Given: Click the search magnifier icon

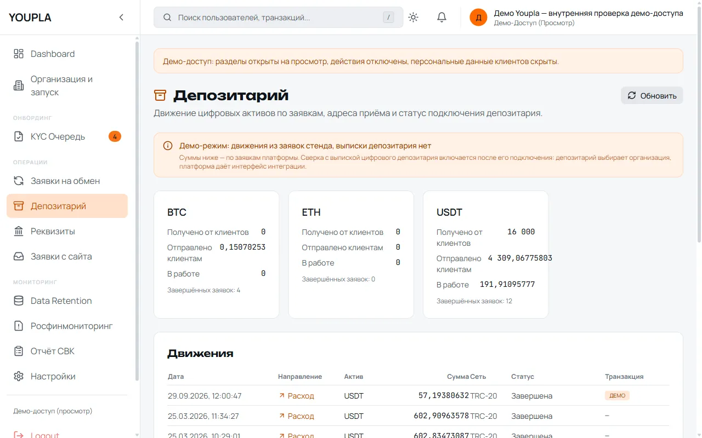Looking at the screenshot, I should [x=167, y=18].
